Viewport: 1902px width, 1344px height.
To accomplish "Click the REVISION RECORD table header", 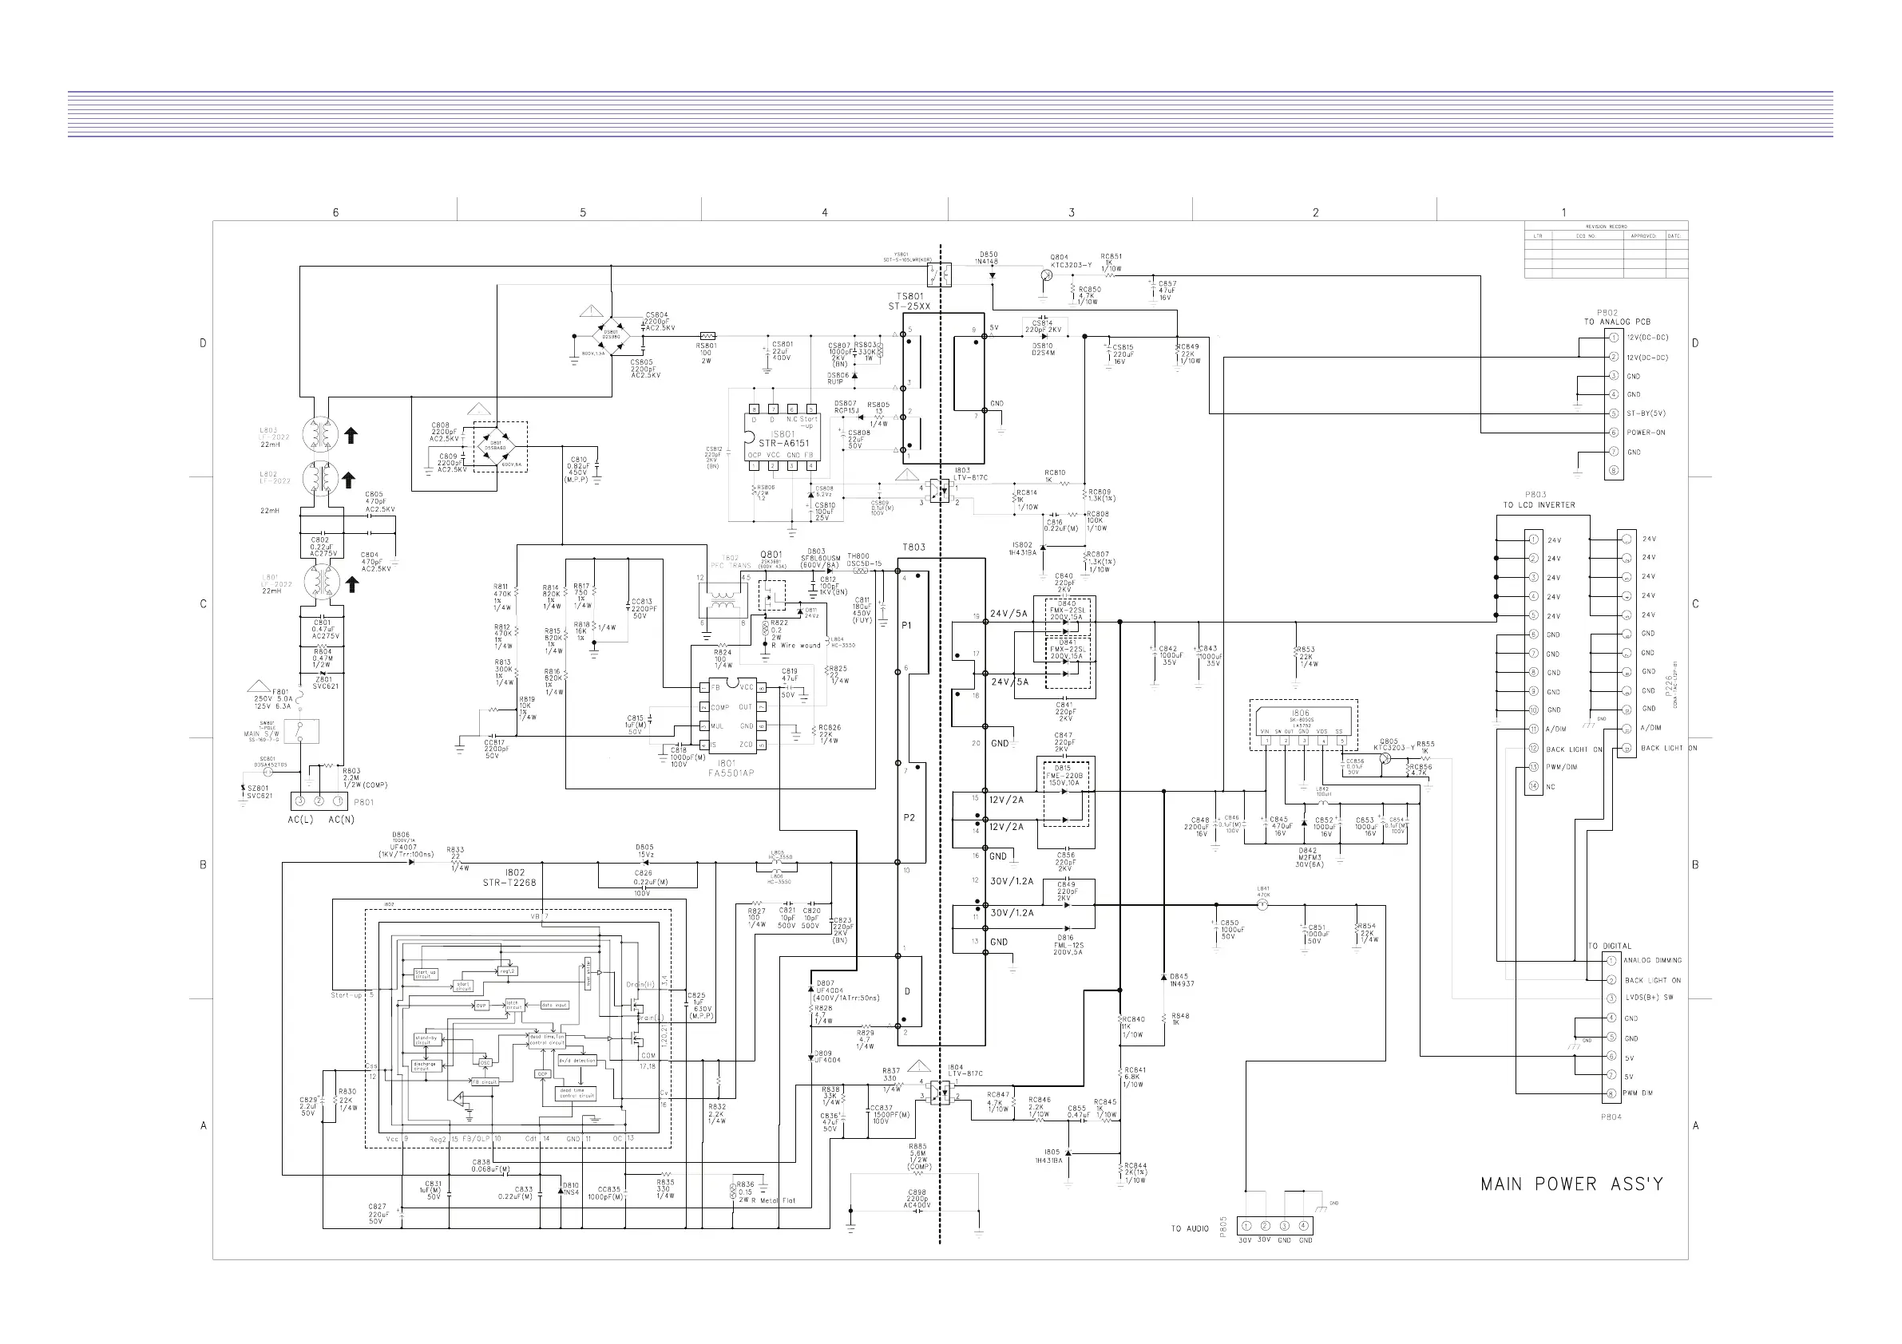I will pyautogui.click(x=1606, y=226).
